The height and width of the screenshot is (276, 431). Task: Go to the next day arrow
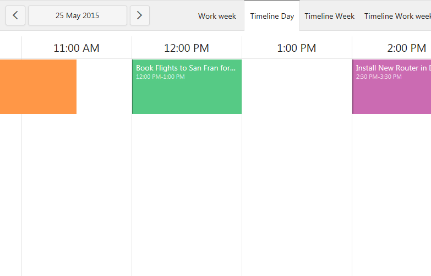pos(139,15)
